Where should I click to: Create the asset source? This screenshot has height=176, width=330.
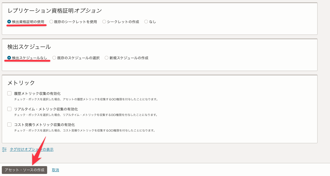pyautogui.click(x=24, y=170)
